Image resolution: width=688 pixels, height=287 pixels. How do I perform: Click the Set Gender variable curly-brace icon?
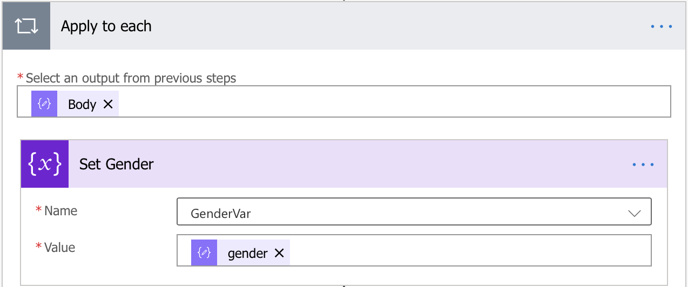coord(45,164)
